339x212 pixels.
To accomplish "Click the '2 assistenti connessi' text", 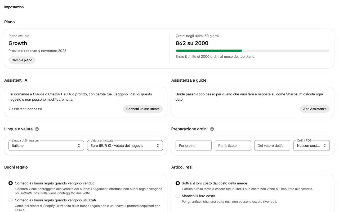I will pos(25,109).
